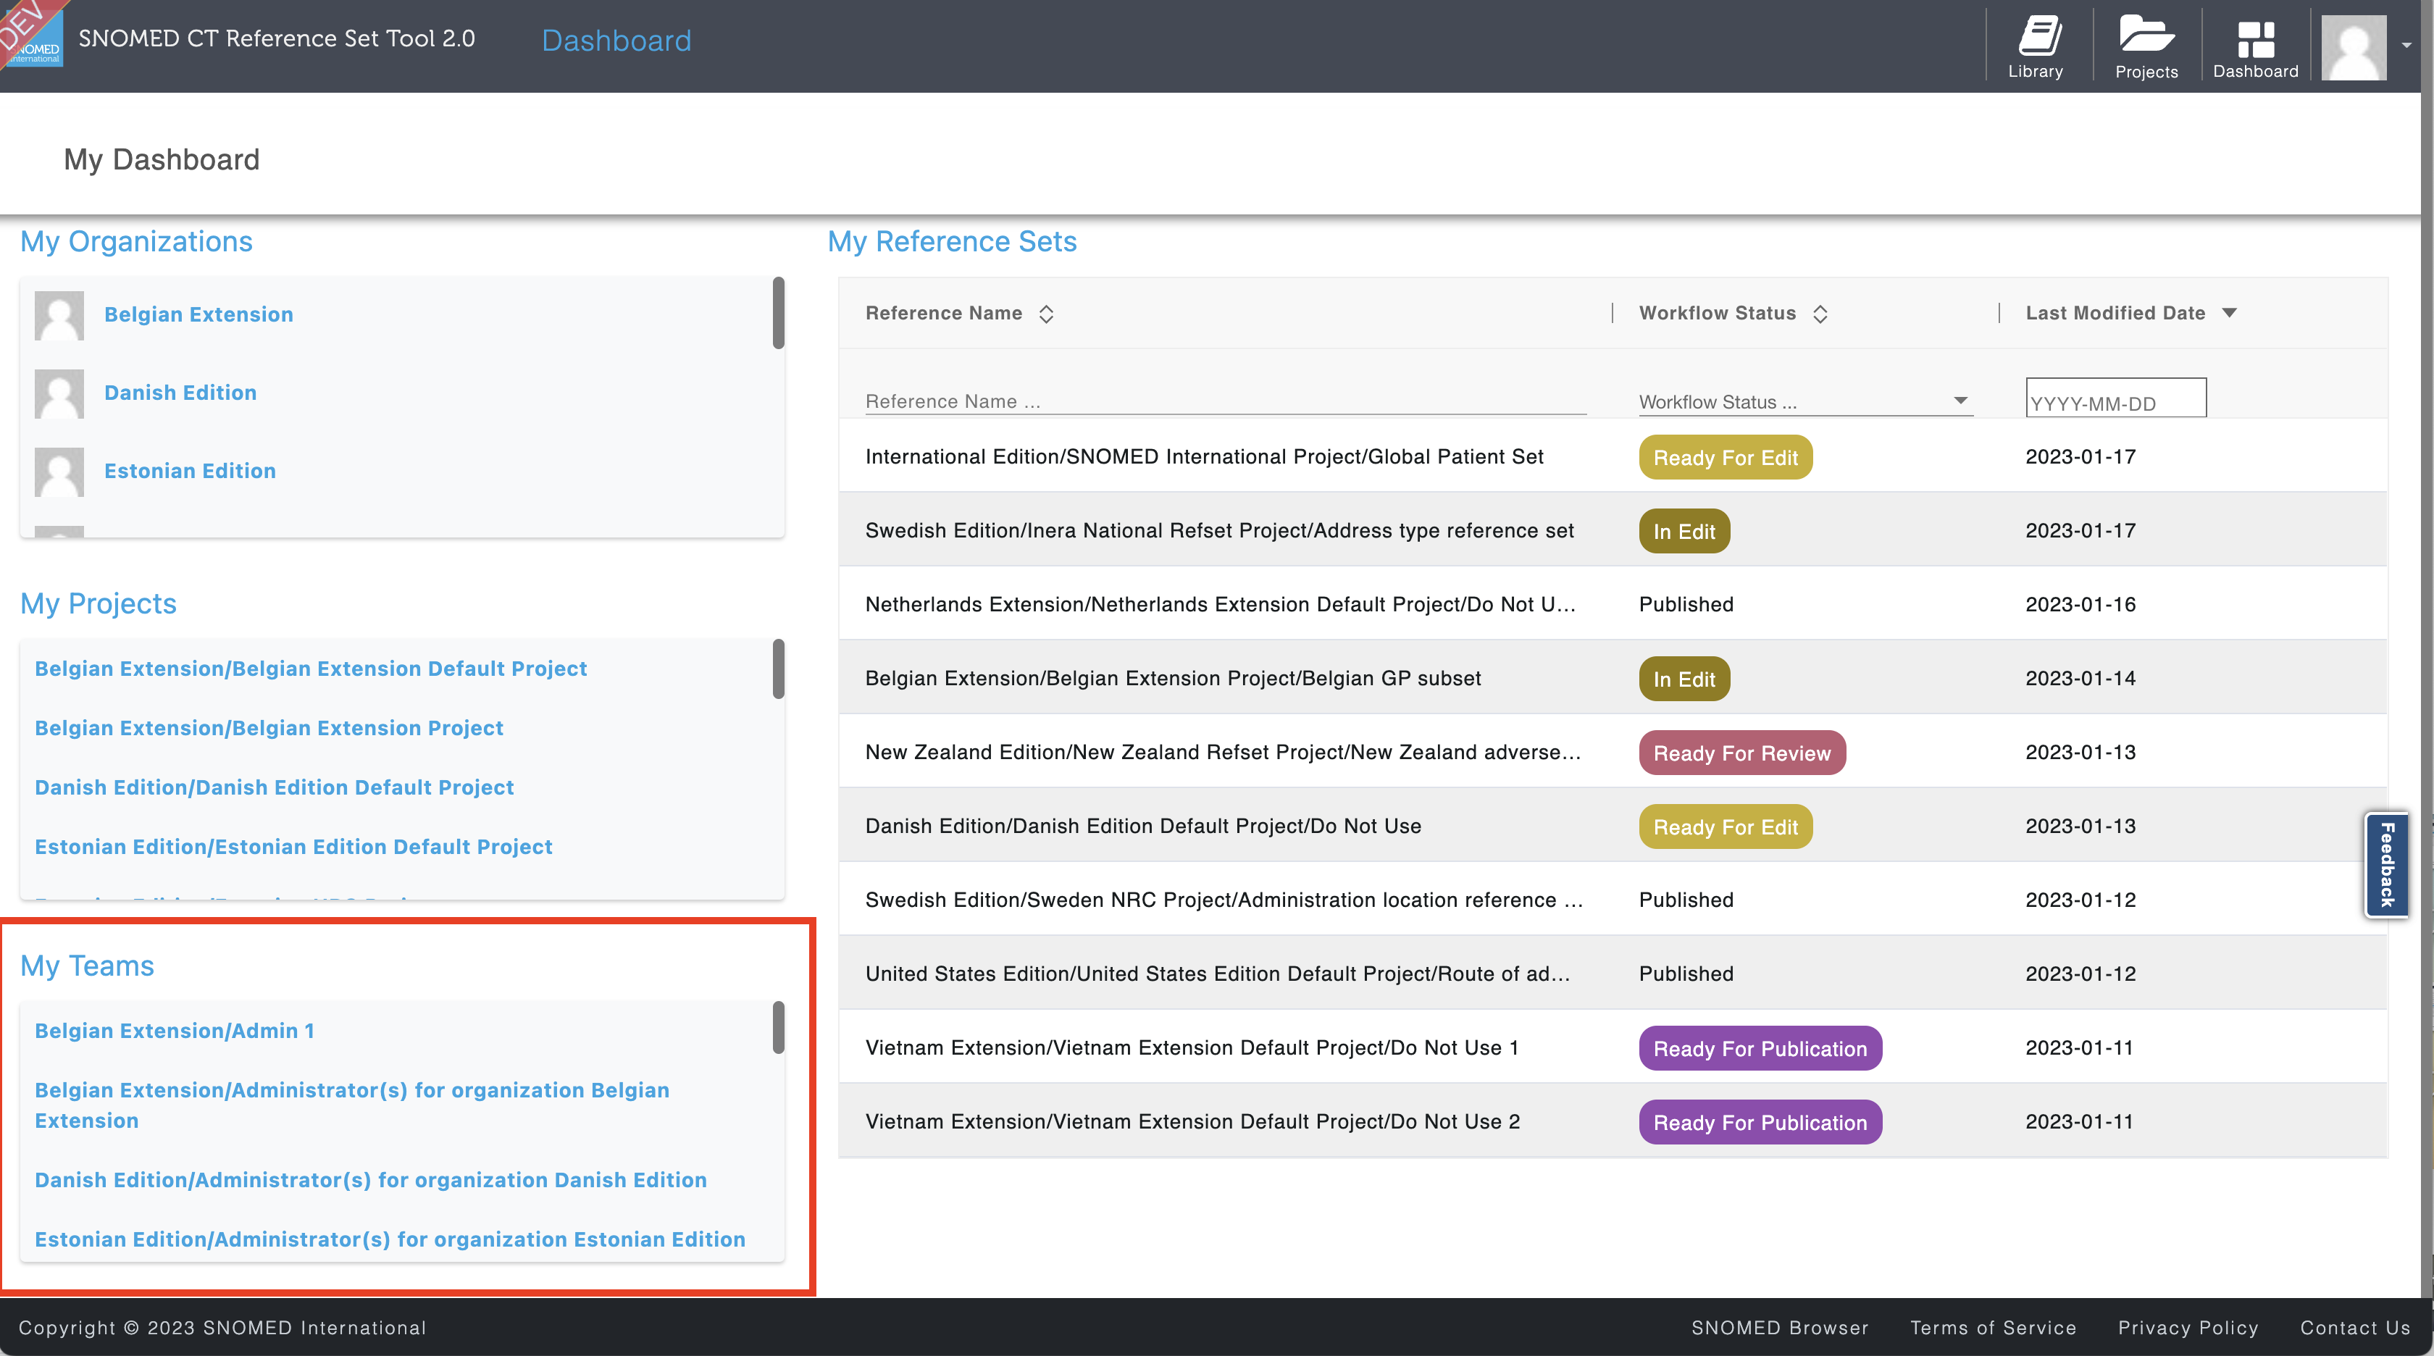The width and height of the screenshot is (2434, 1356).
Task: Expand the user account dropdown arrow
Action: pyautogui.click(x=2406, y=46)
